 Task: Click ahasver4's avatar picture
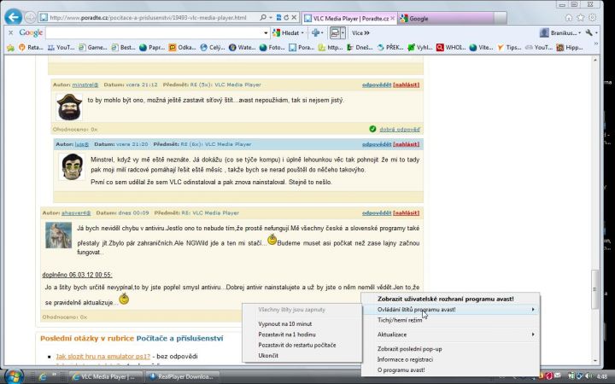coord(58,236)
